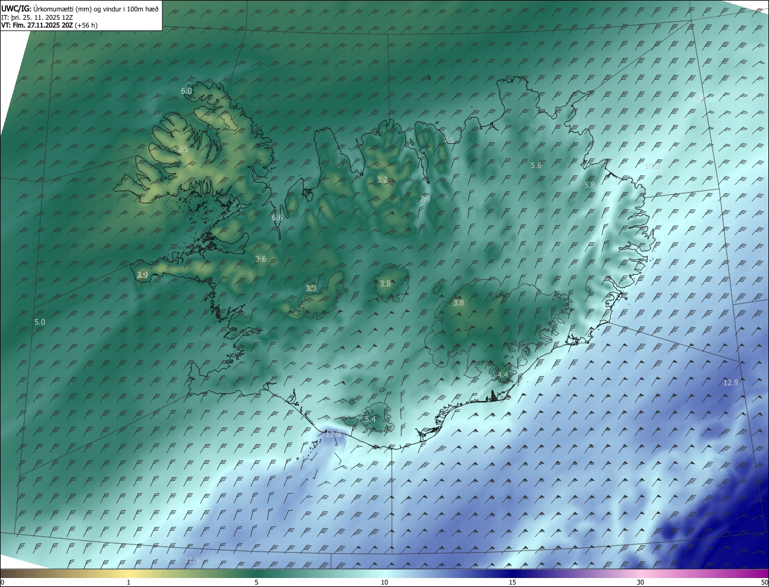Pick the pale yellow band above the 1 label

[x=129, y=573]
